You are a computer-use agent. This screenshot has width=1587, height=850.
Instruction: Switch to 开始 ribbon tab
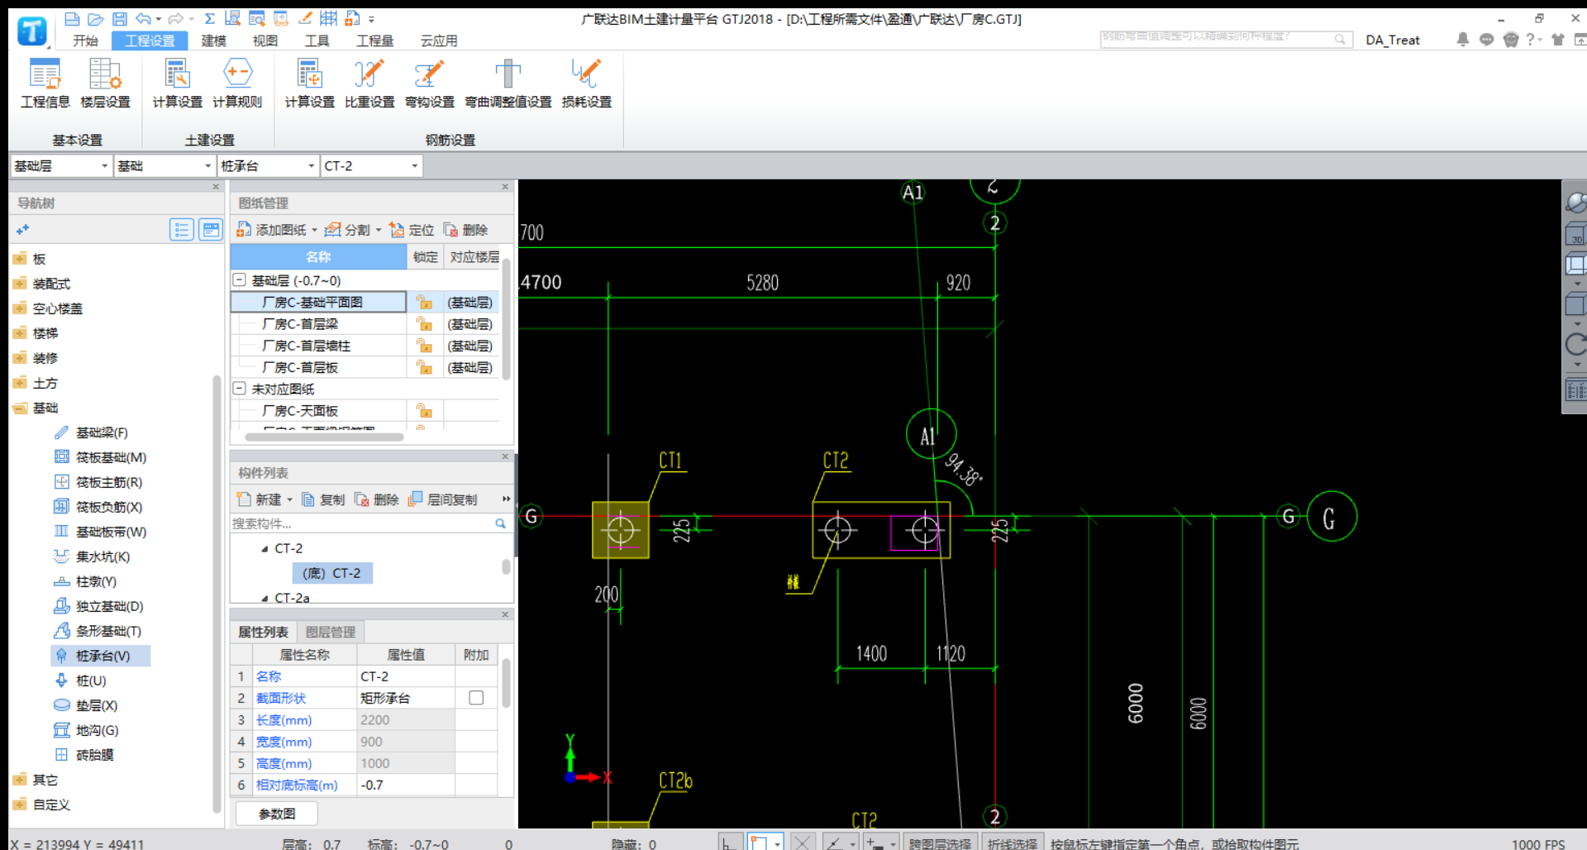(x=85, y=41)
